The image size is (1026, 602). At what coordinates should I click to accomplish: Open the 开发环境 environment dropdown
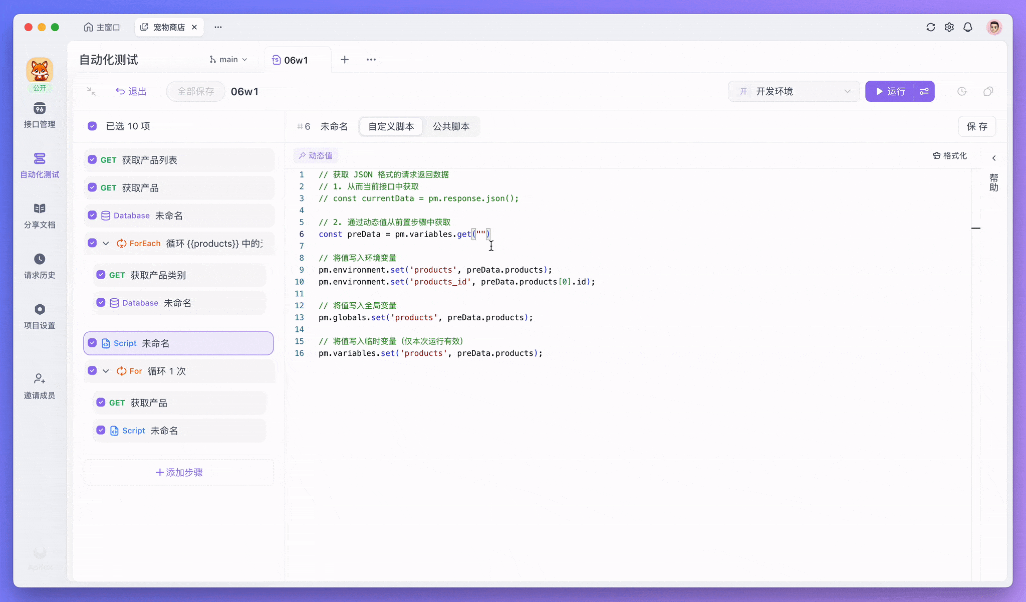(x=794, y=91)
